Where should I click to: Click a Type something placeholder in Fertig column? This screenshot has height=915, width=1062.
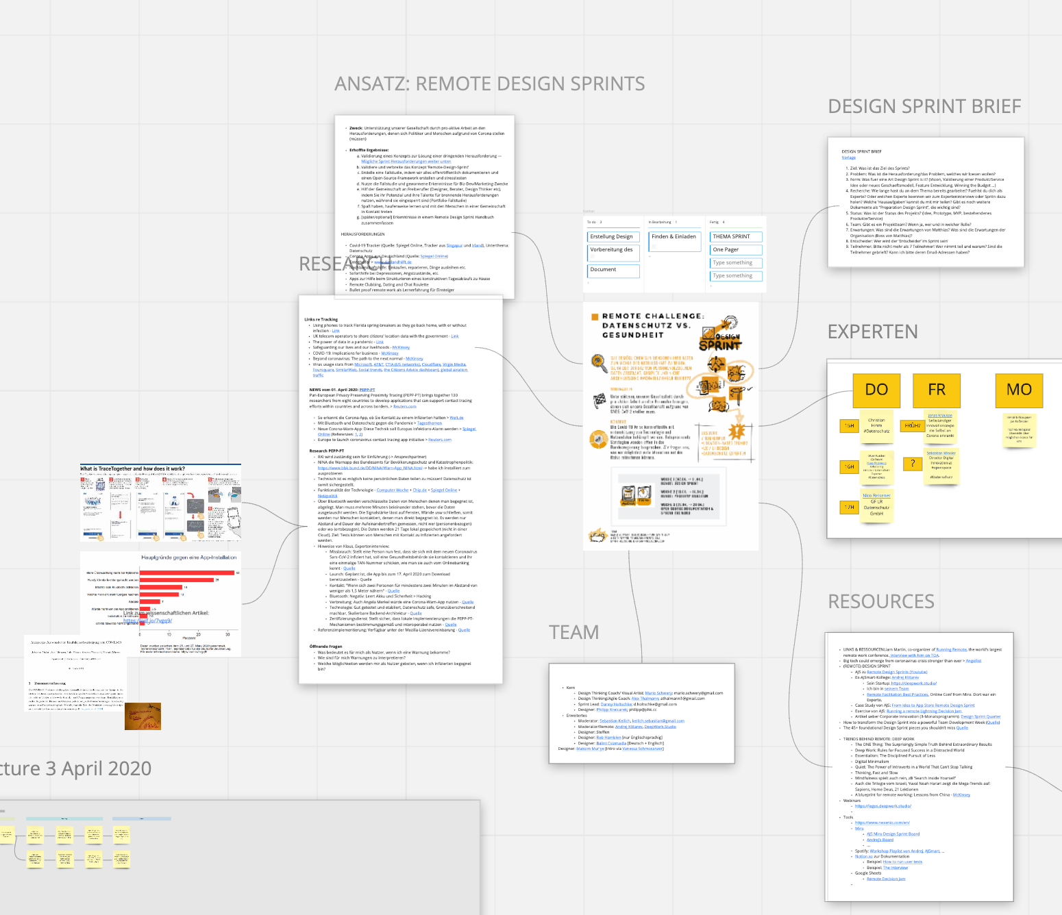coord(735,262)
